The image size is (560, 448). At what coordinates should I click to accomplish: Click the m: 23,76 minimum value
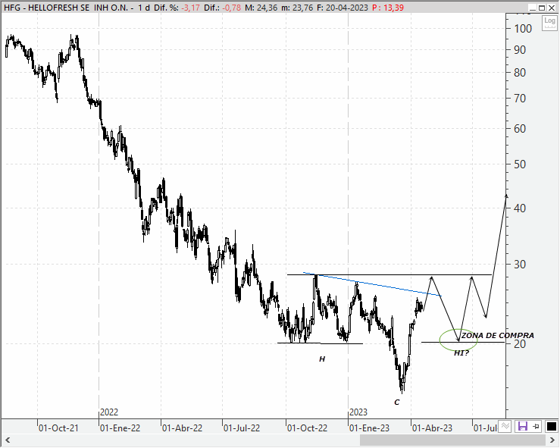[x=297, y=8]
